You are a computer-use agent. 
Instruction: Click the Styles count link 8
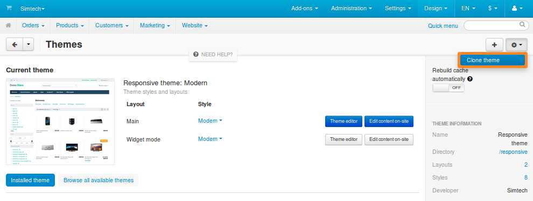click(526, 177)
